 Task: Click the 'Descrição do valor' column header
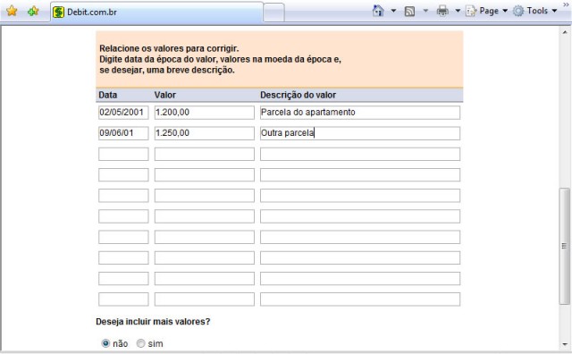pos(298,95)
